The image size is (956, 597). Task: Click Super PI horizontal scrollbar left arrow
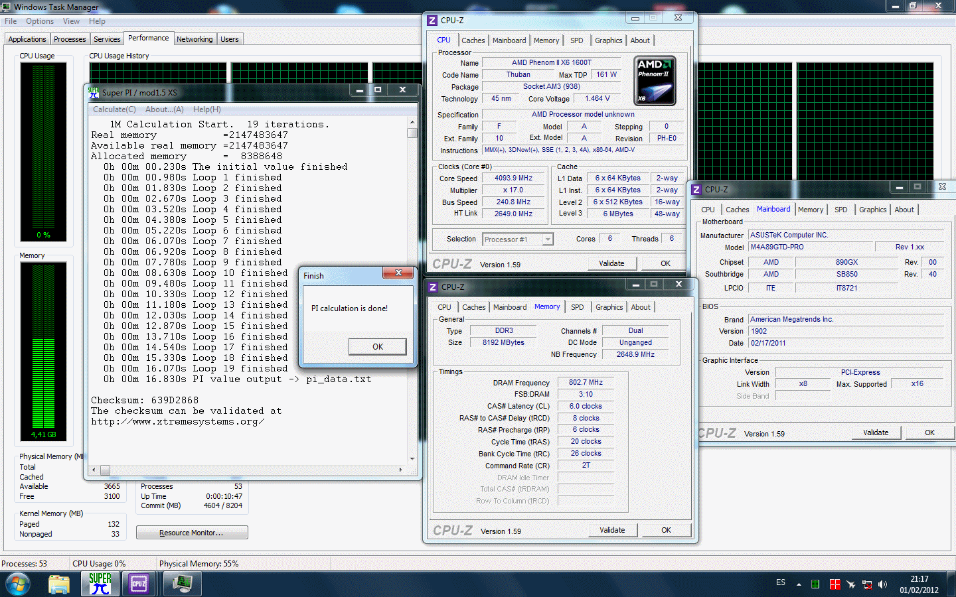[94, 470]
